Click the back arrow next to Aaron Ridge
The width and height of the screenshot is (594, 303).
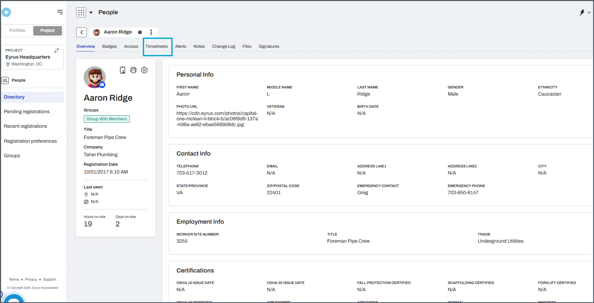82,32
